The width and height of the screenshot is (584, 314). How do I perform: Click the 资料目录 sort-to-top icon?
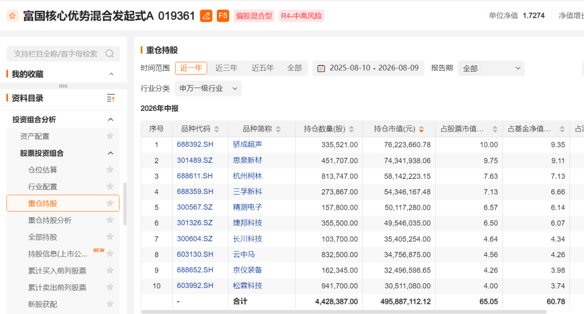point(111,98)
